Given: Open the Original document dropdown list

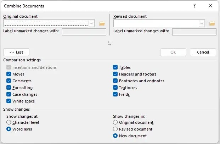Looking at the screenshot, I should point(92,23).
